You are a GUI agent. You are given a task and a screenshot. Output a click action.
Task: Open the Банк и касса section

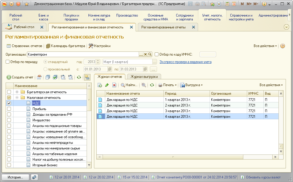click(43, 17)
